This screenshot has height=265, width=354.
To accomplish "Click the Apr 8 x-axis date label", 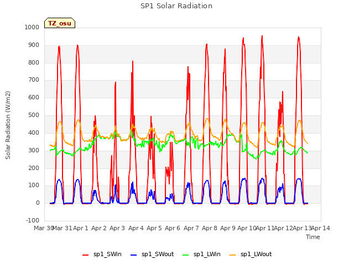I will click(210, 228).
